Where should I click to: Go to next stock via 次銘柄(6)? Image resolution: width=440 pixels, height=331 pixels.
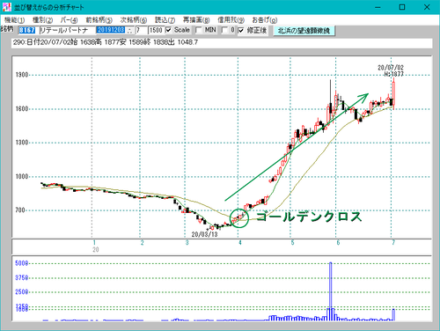click(134, 20)
